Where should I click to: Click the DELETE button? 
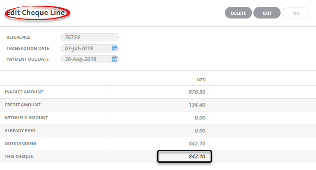click(238, 13)
